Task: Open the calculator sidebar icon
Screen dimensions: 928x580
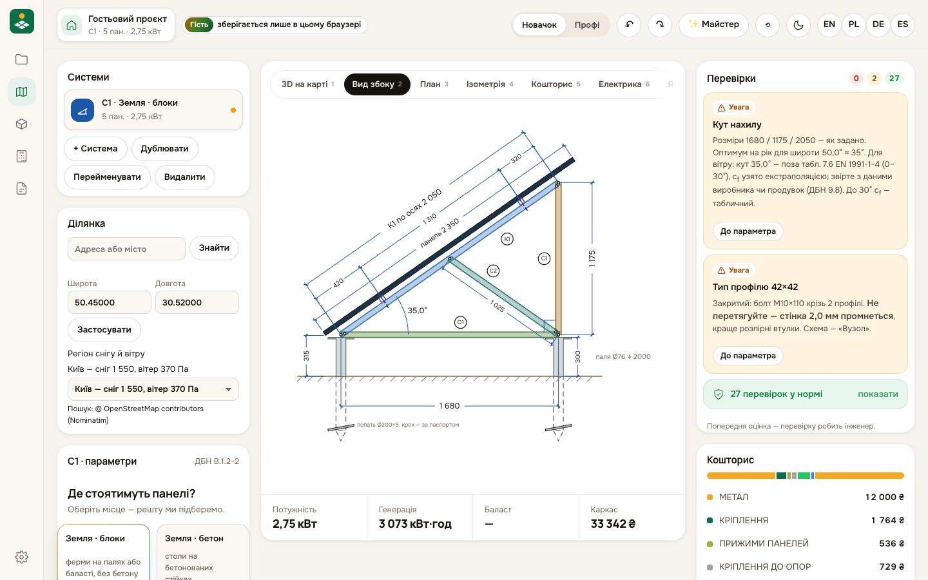Action: pos(21,156)
